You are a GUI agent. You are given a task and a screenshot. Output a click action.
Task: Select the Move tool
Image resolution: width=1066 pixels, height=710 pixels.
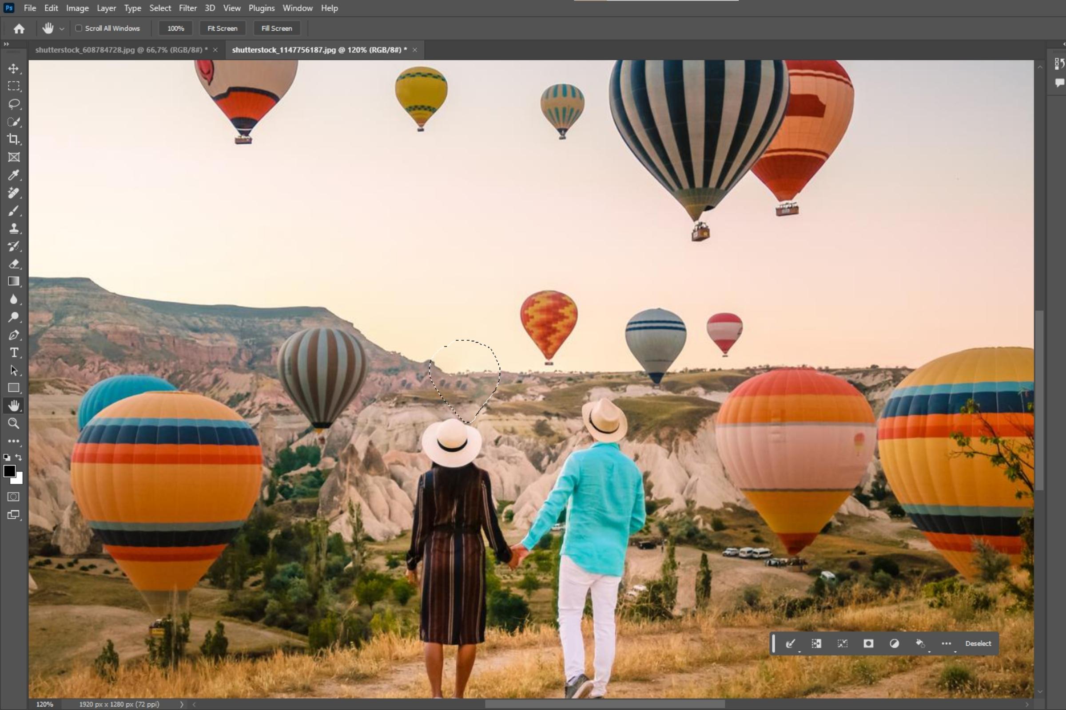click(x=14, y=68)
